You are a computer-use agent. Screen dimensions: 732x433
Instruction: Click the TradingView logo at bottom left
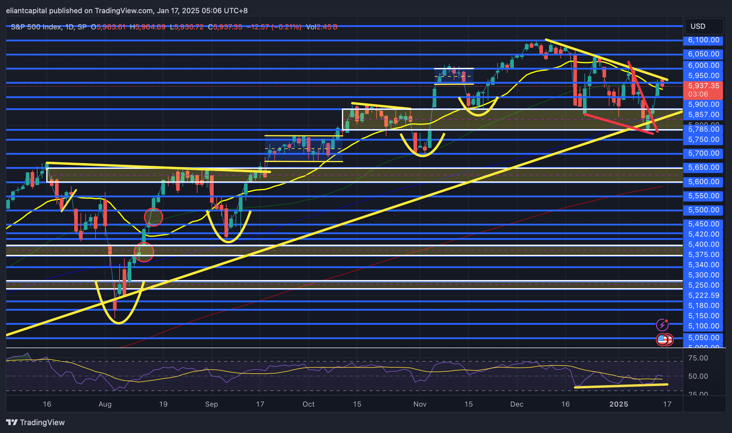tap(35, 422)
